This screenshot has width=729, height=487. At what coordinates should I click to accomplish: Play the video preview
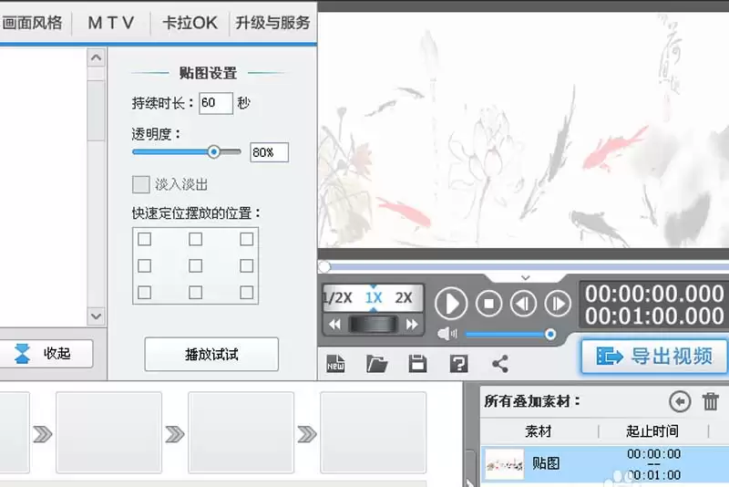coord(451,304)
